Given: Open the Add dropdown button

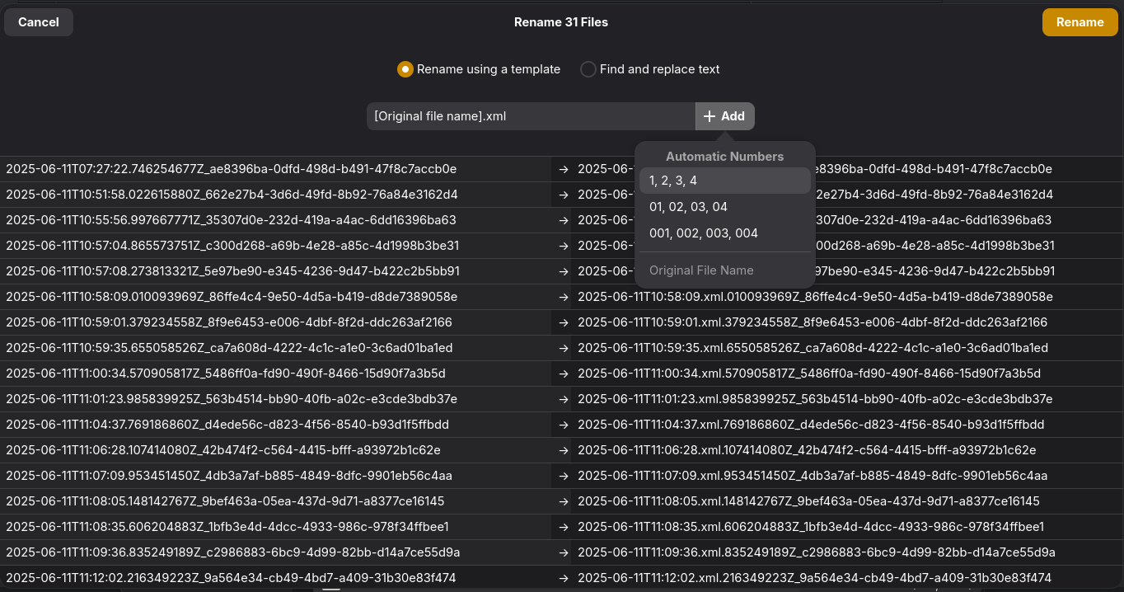Looking at the screenshot, I should (725, 116).
